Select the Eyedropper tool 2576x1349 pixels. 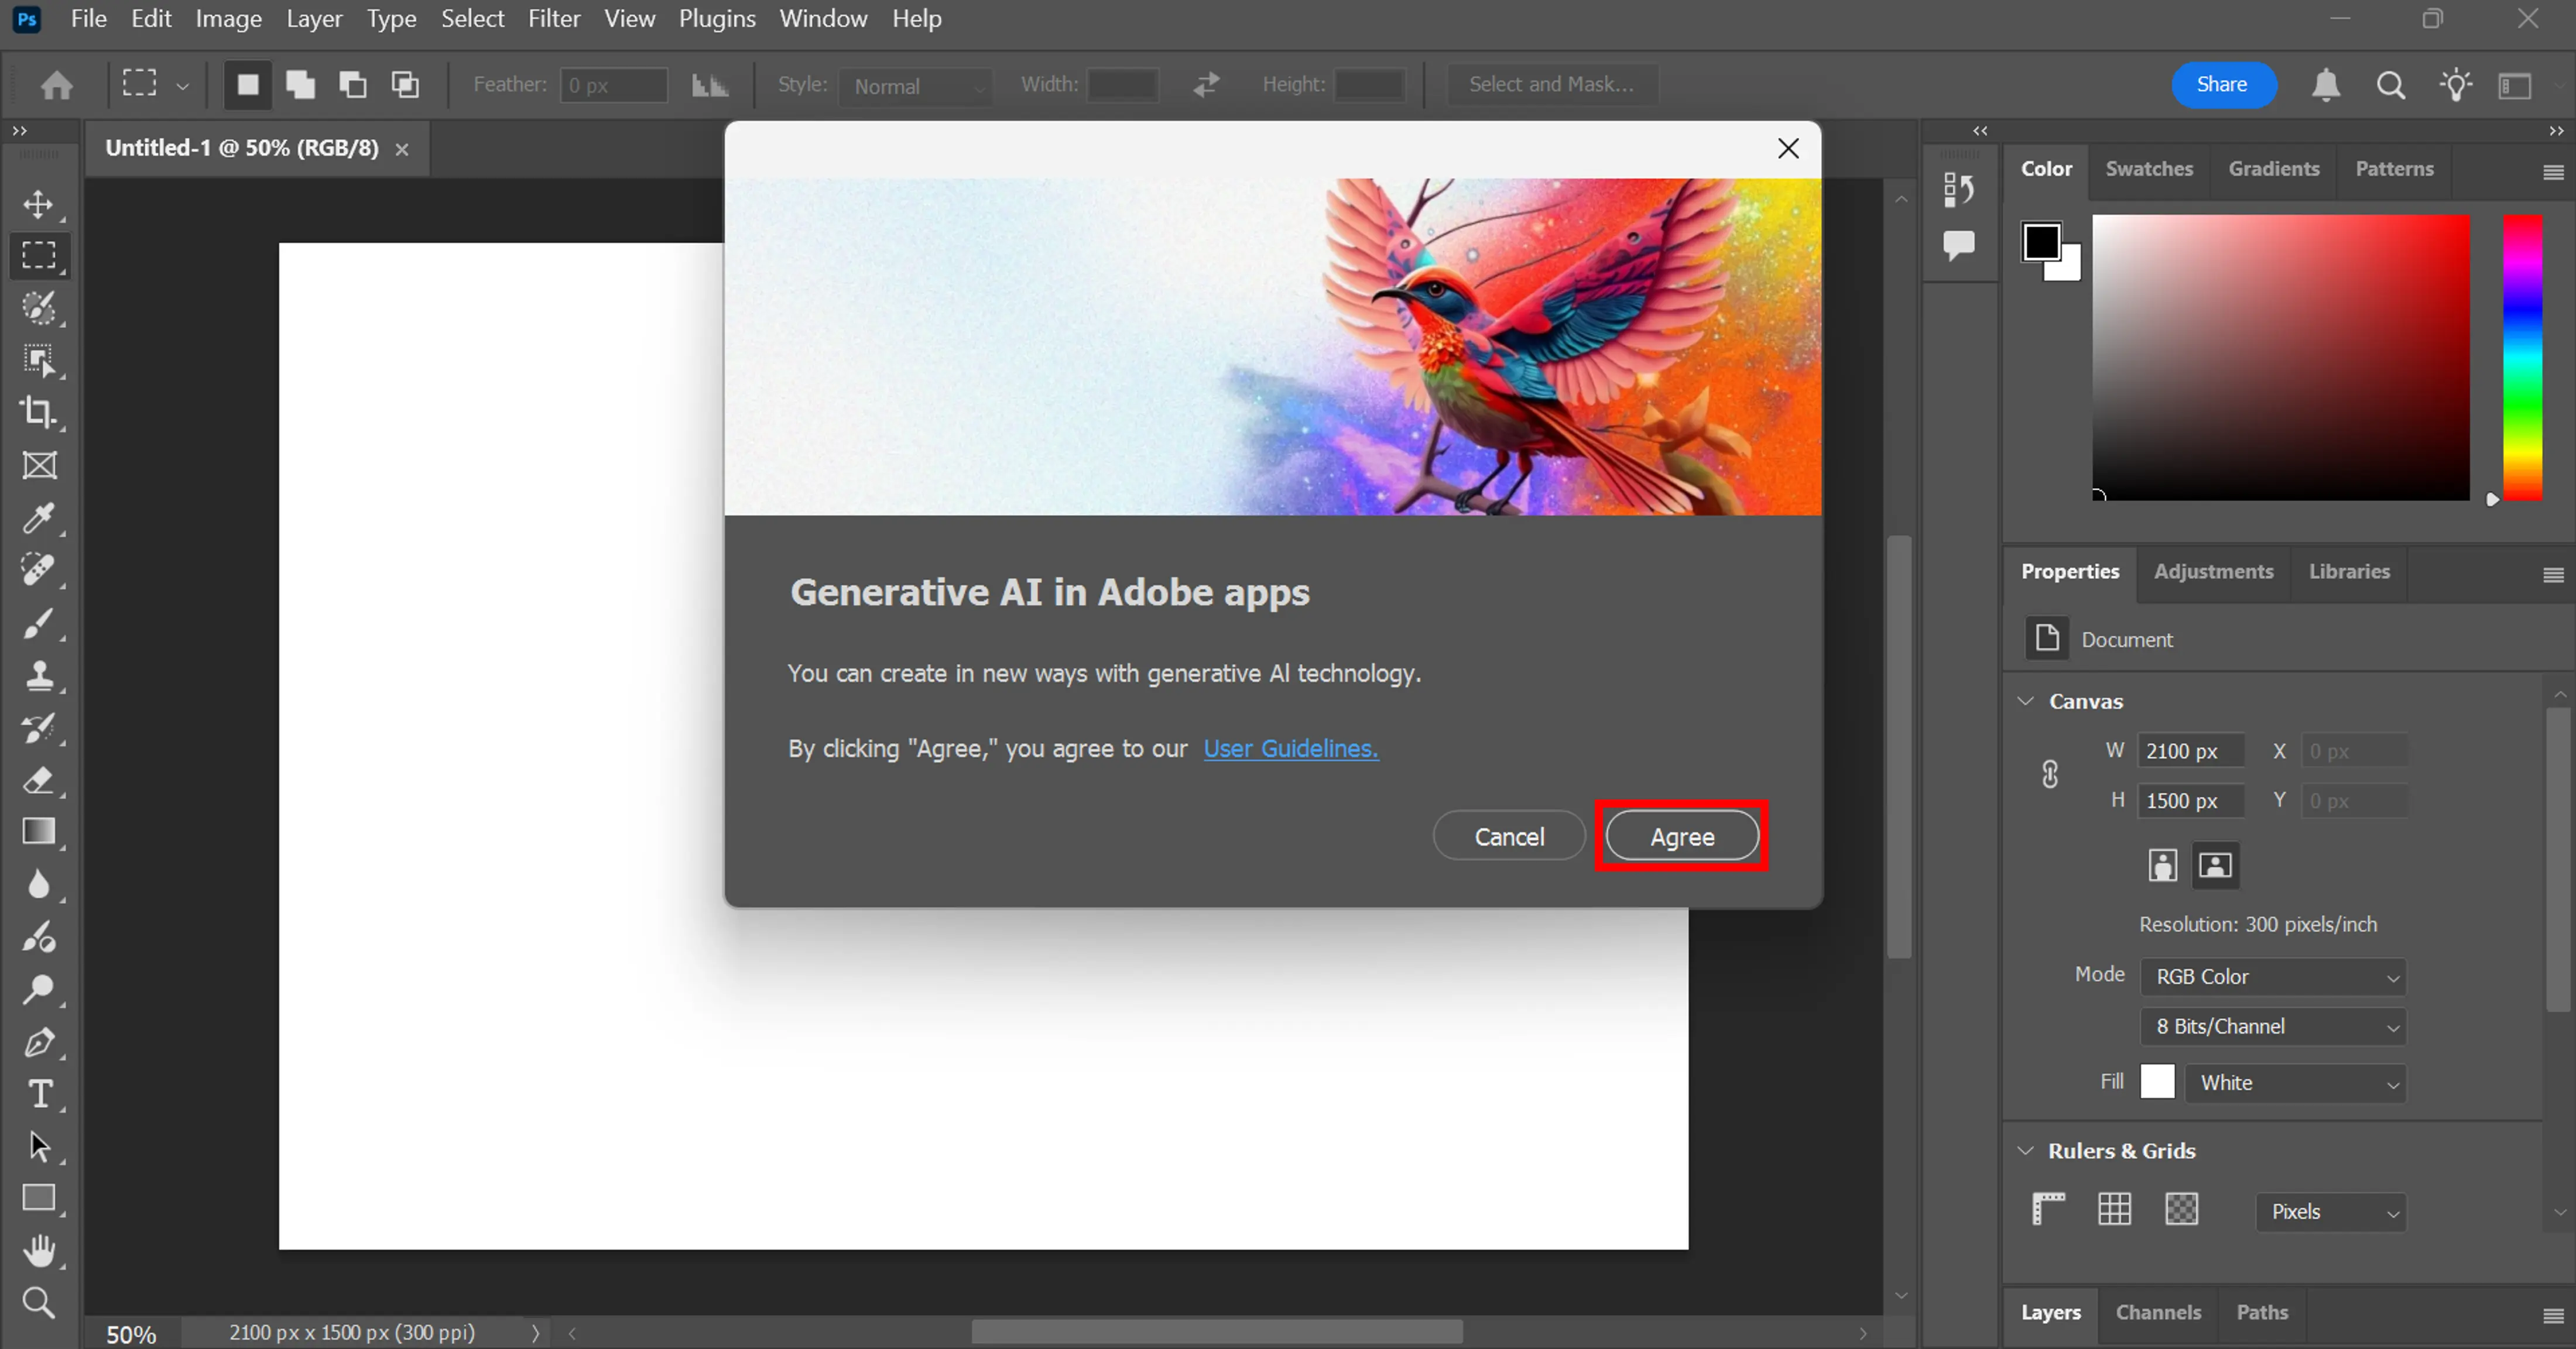[38, 518]
